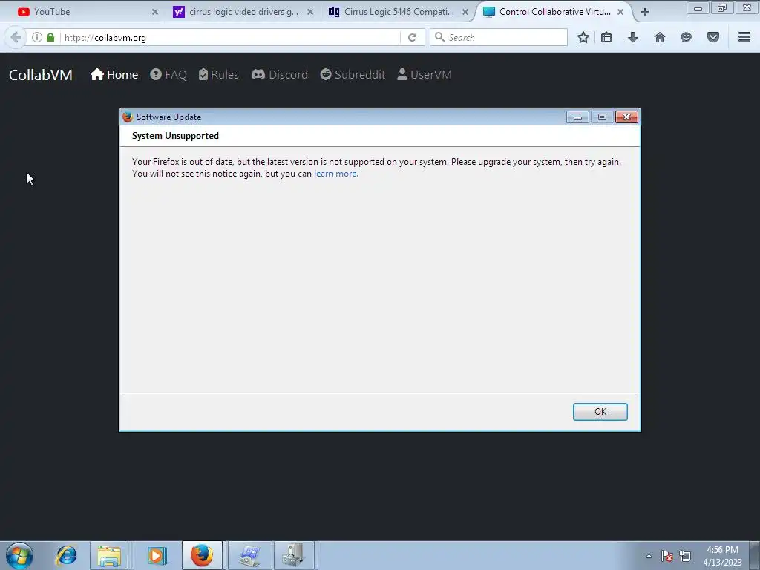Show bookmarks list icon

606,37
